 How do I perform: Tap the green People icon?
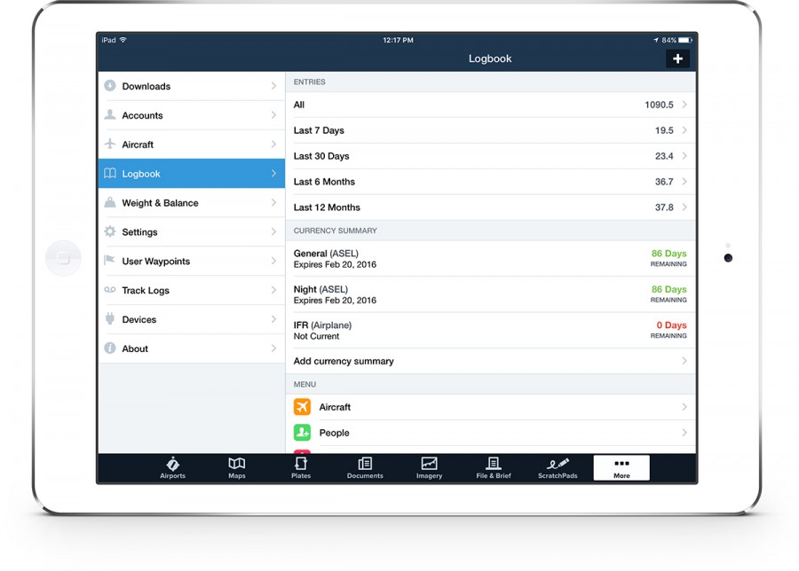tap(302, 433)
